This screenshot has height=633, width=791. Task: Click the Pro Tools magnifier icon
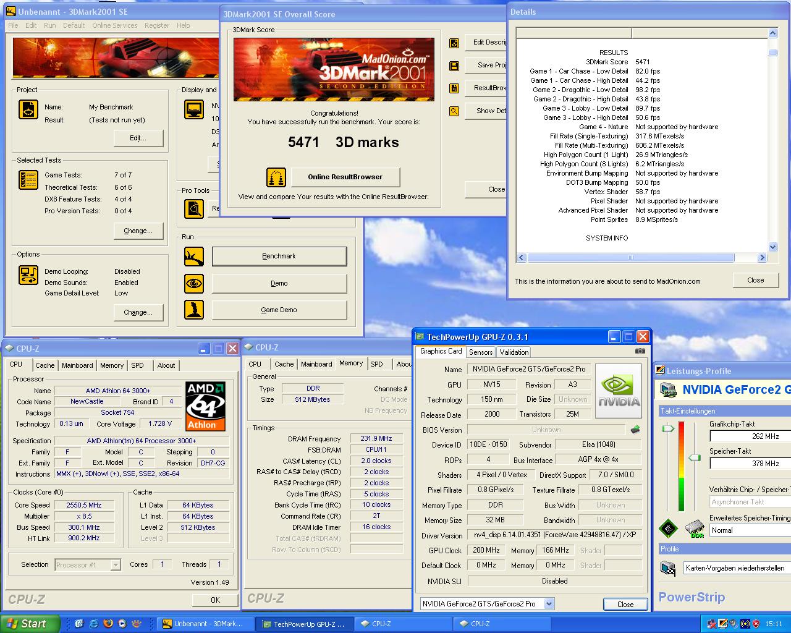click(x=194, y=209)
